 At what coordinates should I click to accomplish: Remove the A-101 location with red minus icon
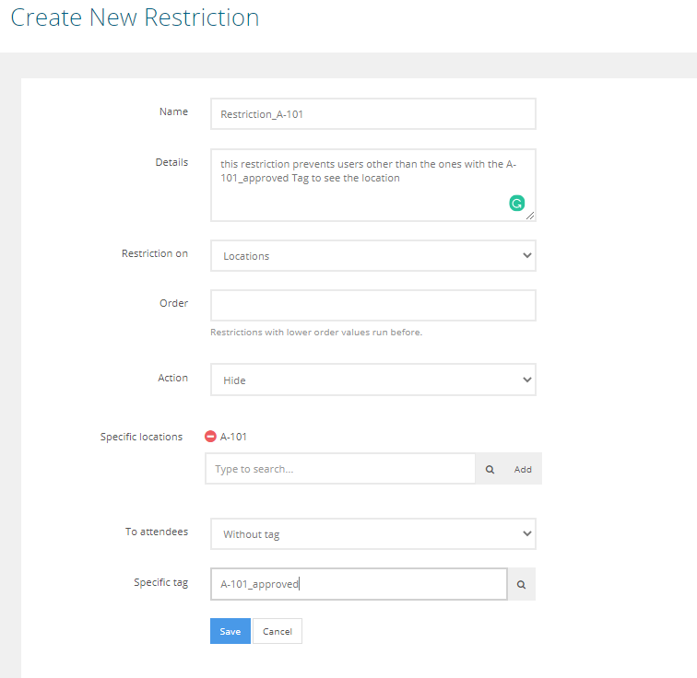(210, 437)
